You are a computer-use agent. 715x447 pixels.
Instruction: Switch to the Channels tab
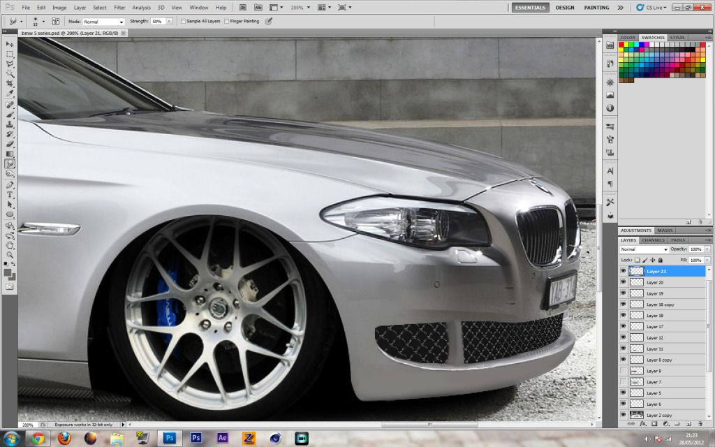[653, 240]
